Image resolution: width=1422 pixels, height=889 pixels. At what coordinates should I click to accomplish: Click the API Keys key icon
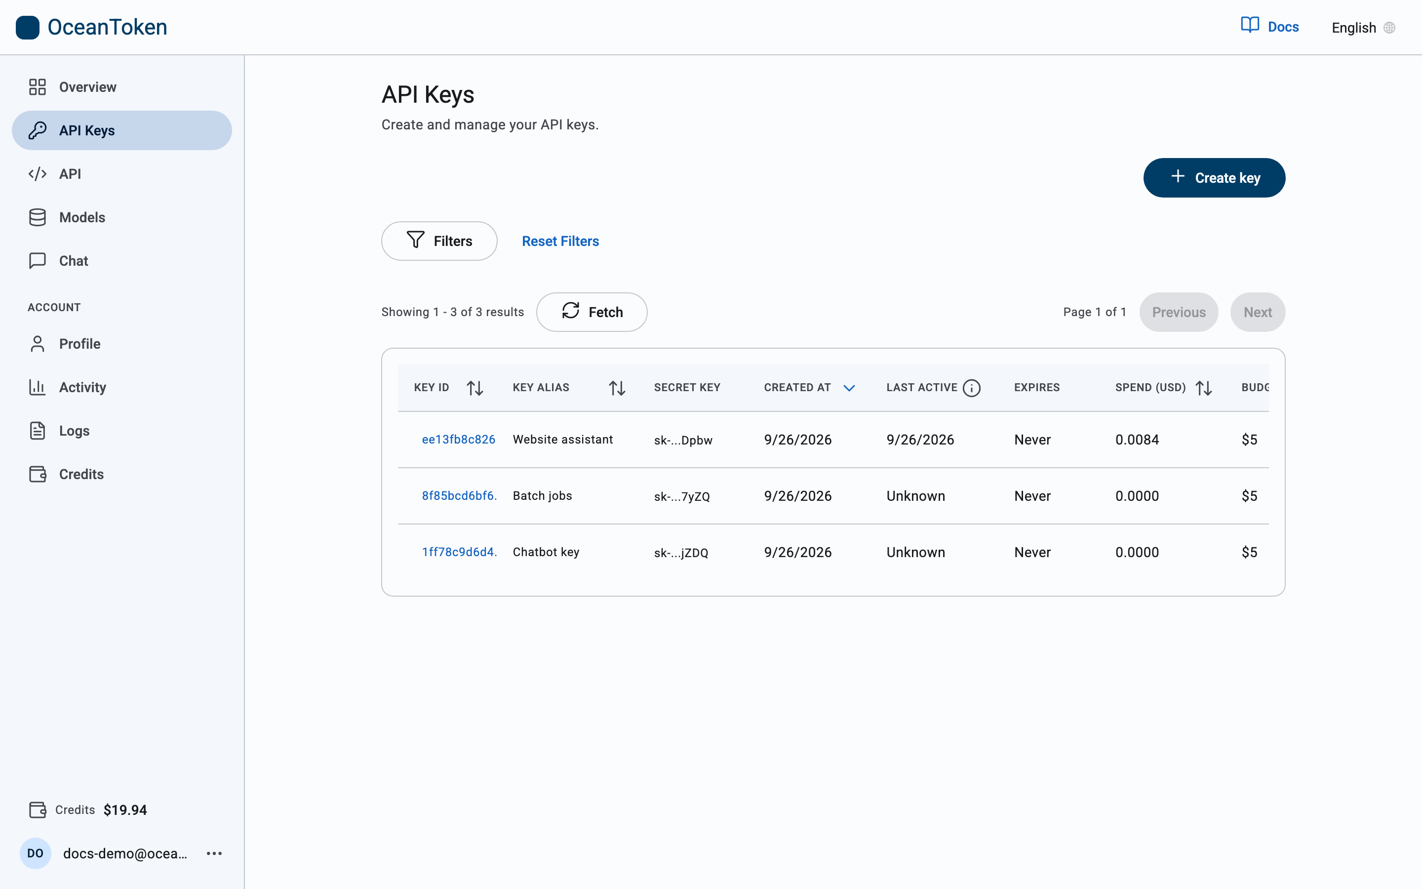(x=38, y=130)
